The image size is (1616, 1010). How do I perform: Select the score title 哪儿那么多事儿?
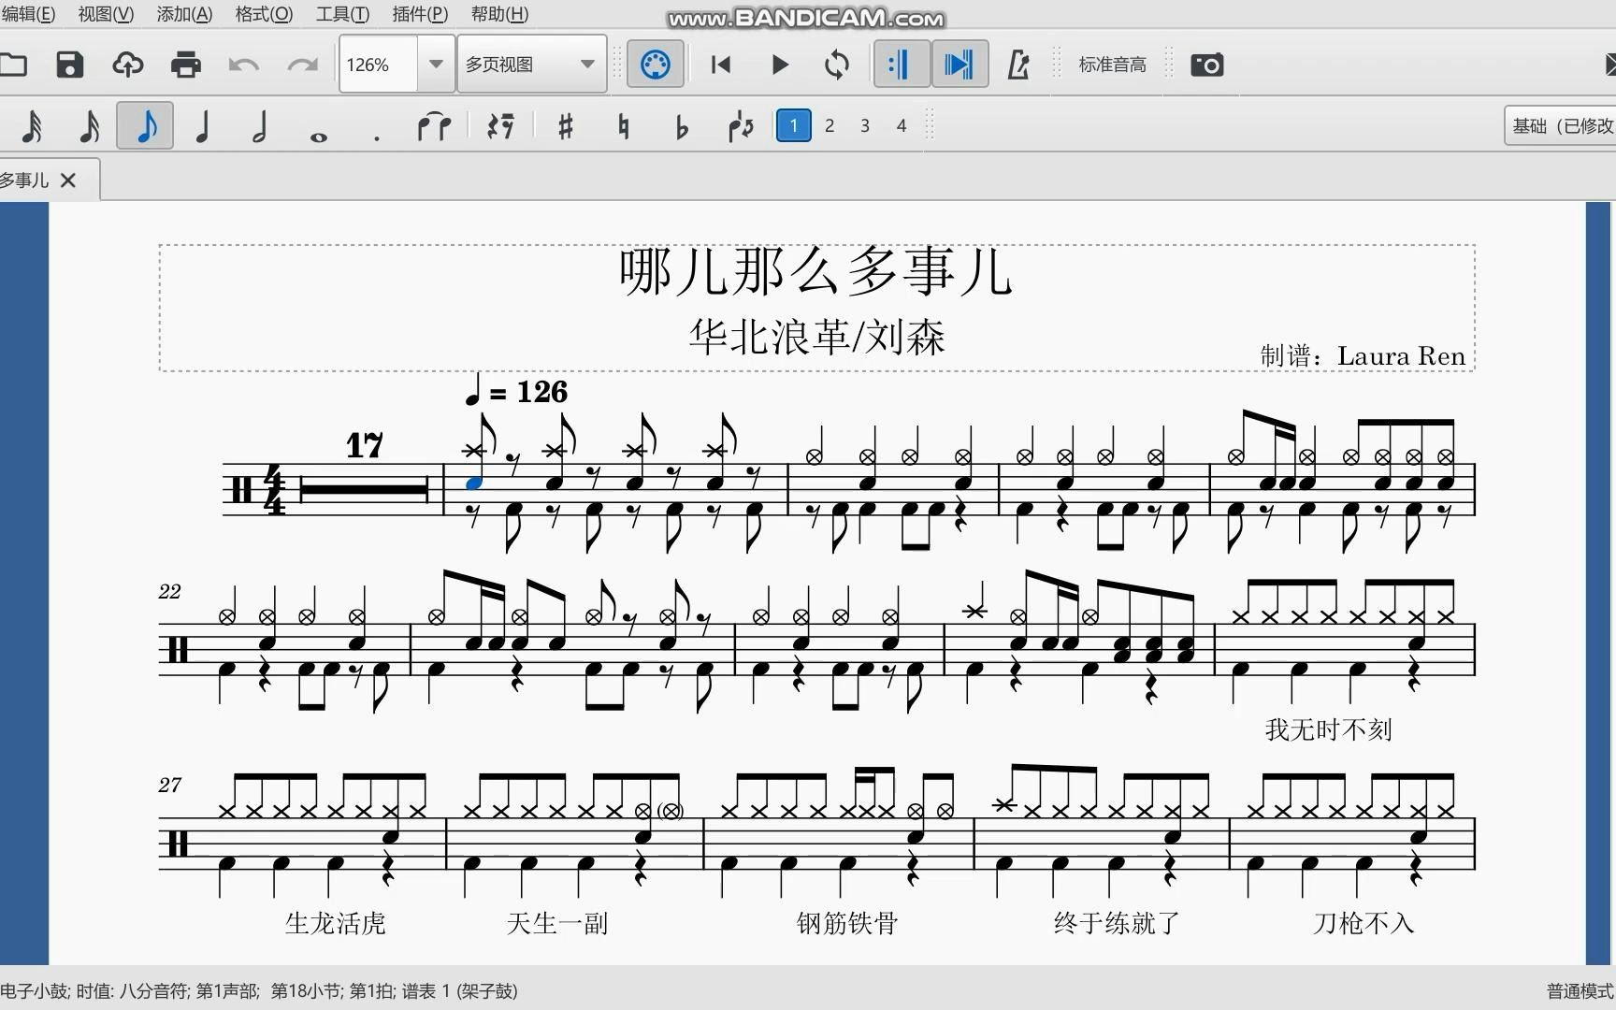[x=815, y=272]
